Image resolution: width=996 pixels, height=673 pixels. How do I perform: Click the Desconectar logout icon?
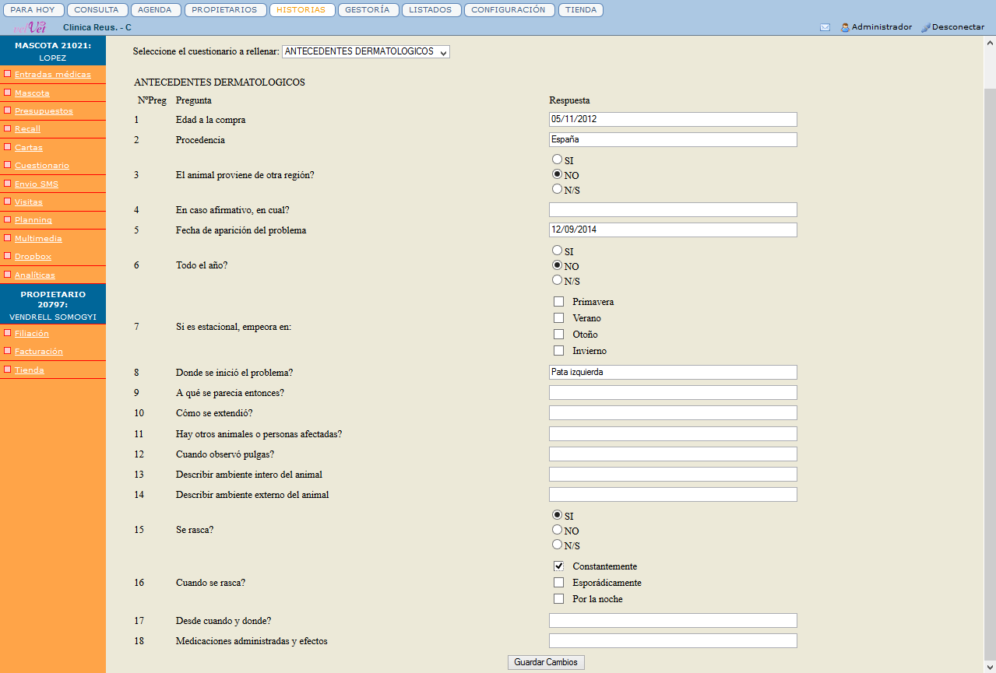pos(925,27)
